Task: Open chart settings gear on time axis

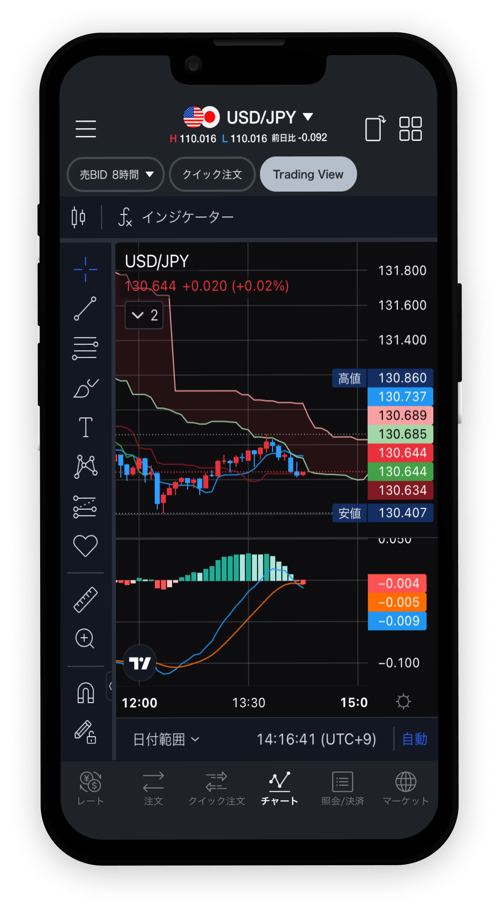Action: pyautogui.click(x=403, y=702)
